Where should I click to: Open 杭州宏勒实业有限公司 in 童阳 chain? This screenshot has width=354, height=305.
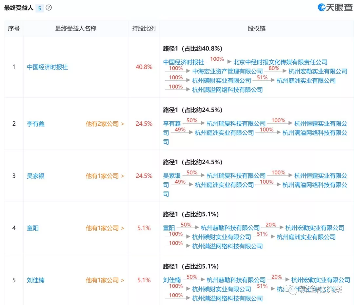[315, 228]
